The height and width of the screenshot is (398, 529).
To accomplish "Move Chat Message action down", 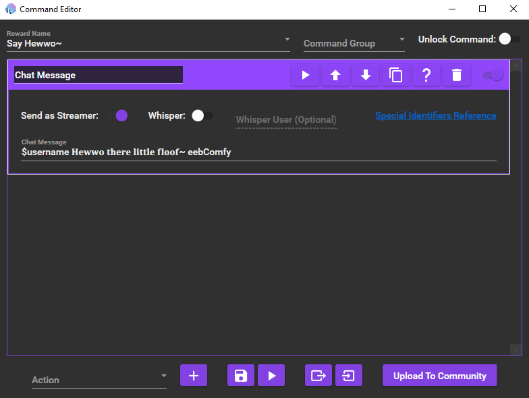I will 366,75.
